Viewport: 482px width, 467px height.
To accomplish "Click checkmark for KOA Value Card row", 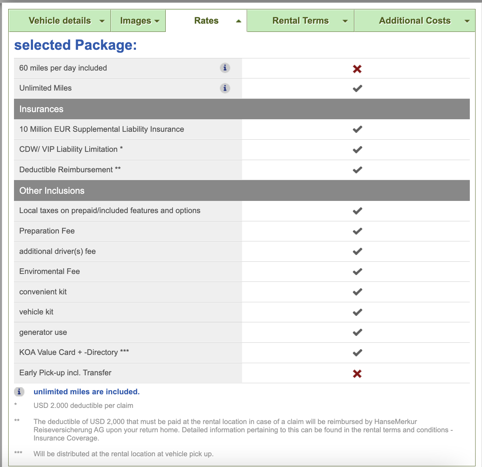I will [357, 353].
